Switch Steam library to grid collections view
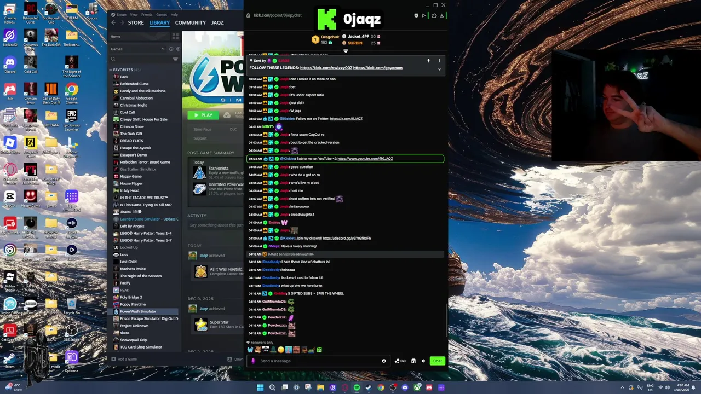Image resolution: width=701 pixels, height=394 pixels. click(x=175, y=37)
